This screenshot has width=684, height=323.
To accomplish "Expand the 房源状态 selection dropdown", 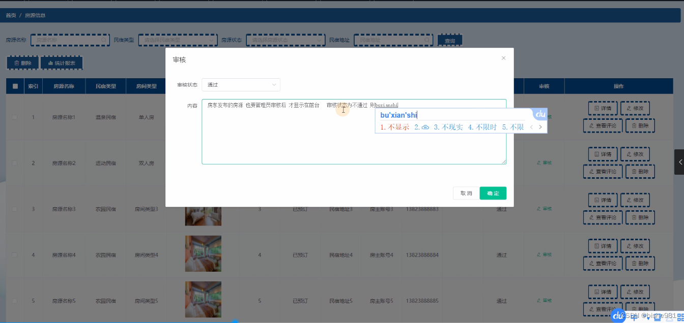I will coord(286,40).
